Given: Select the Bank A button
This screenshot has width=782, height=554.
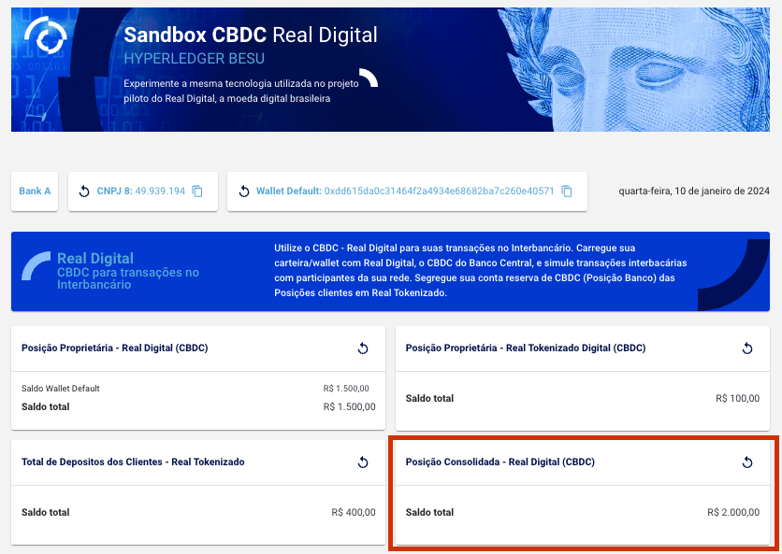Looking at the screenshot, I should click(x=35, y=192).
